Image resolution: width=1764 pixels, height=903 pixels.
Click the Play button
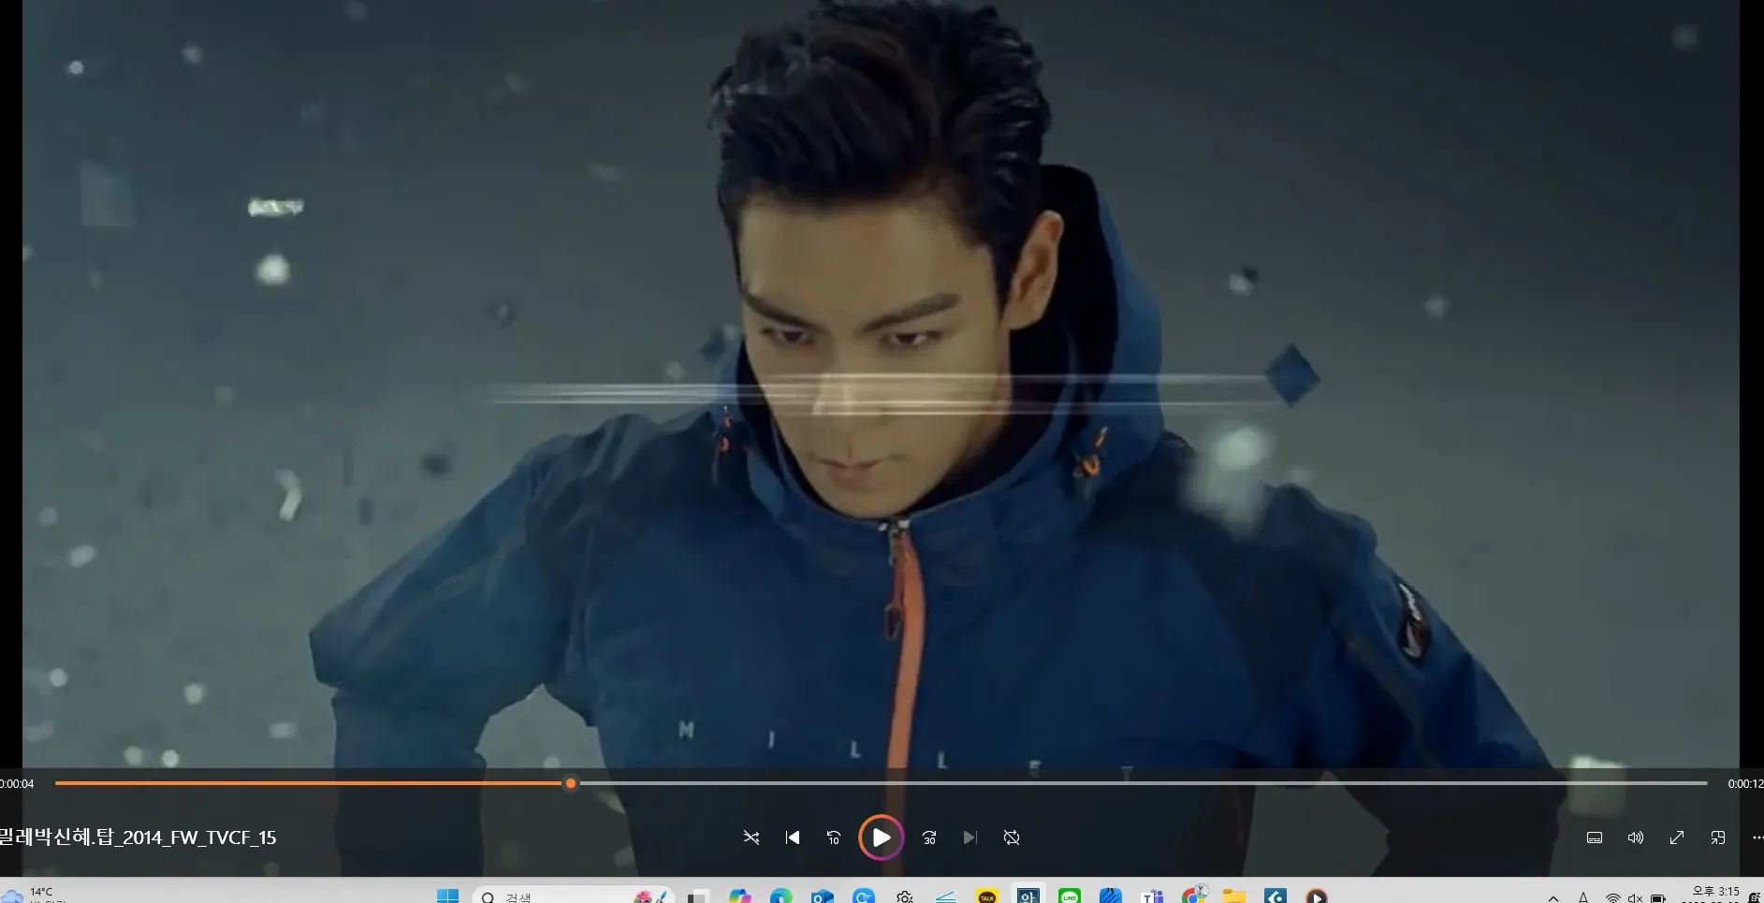coord(881,837)
